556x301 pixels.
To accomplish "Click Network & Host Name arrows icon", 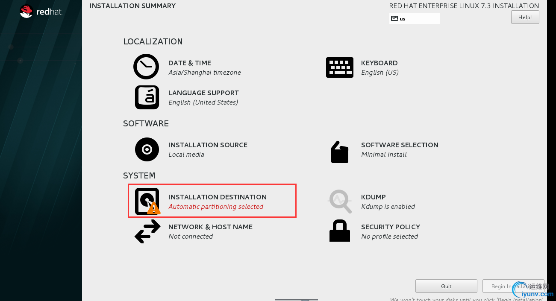I will click(147, 231).
